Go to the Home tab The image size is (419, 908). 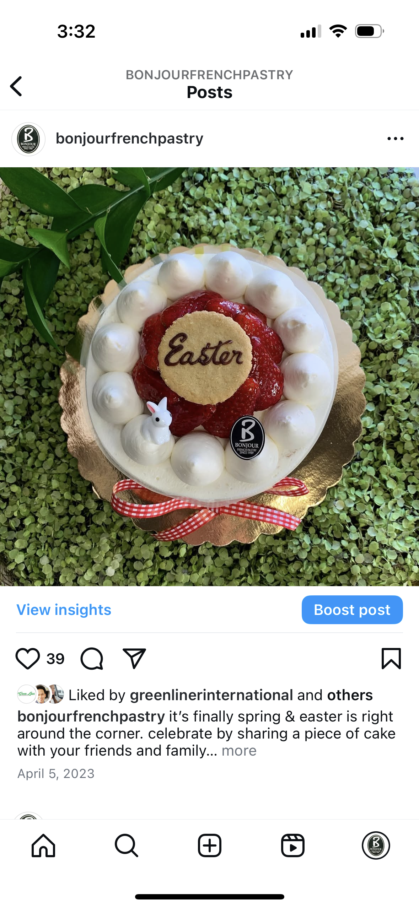click(x=43, y=845)
